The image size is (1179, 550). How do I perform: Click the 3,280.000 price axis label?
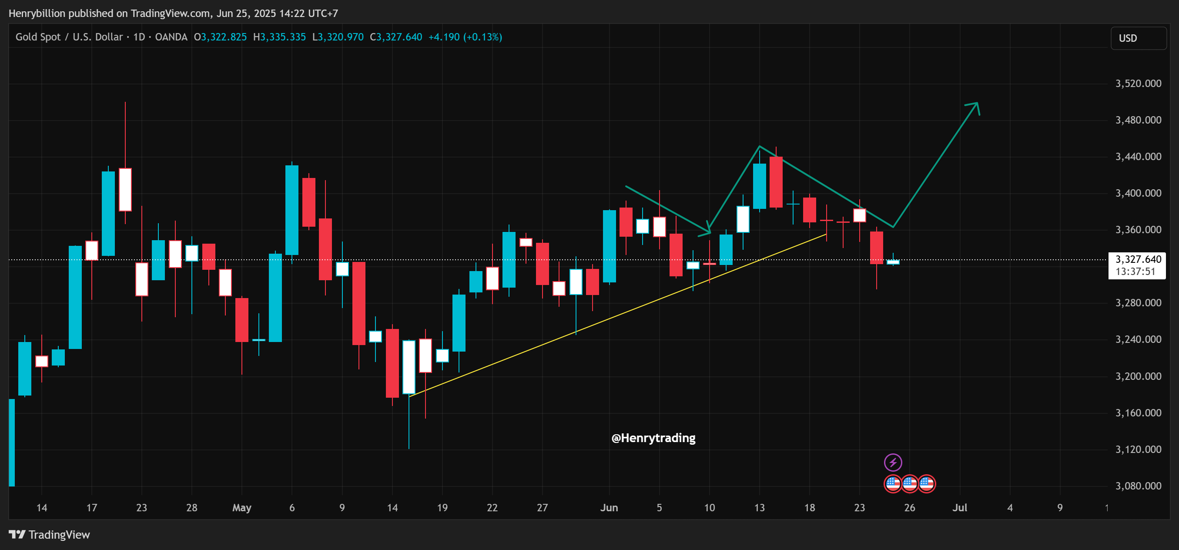(1138, 303)
